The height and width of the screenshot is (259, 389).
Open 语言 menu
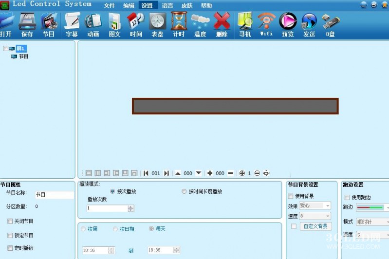(167, 5)
